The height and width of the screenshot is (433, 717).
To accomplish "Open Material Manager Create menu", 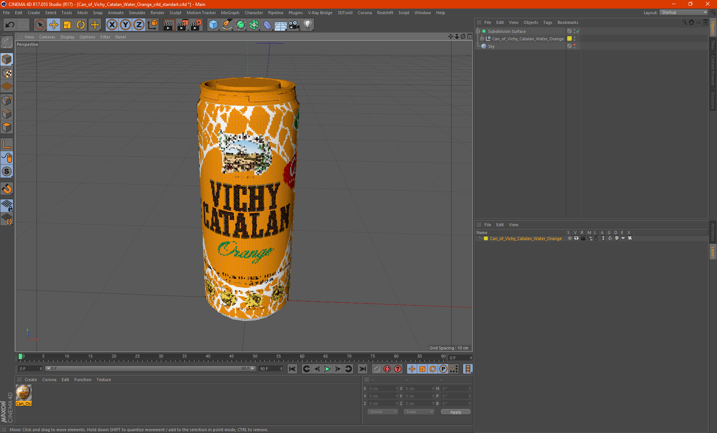I will click(x=31, y=380).
